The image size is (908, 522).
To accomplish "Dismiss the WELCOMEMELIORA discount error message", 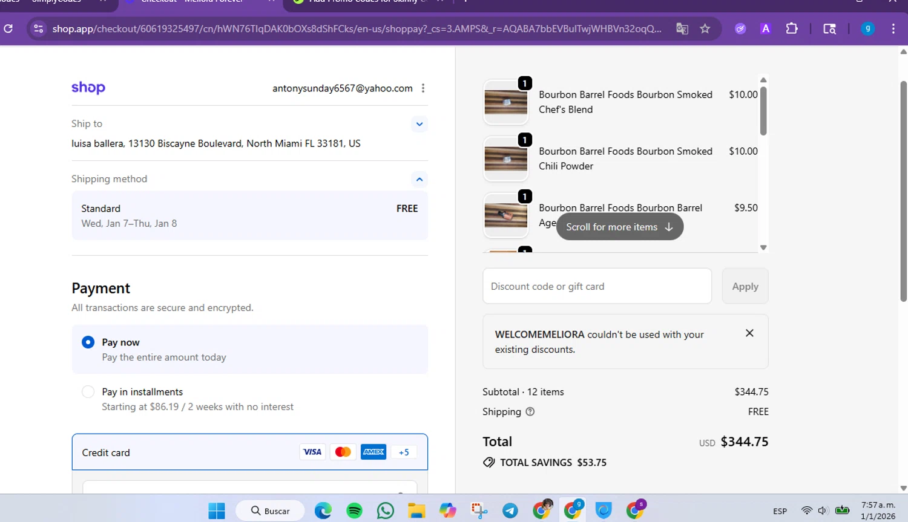I will pyautogui.click(x=749, y=333).
